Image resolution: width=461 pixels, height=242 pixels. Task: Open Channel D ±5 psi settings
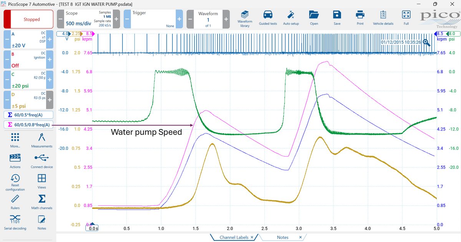28,99
